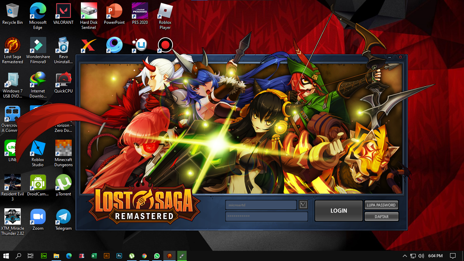Select the Windows 7 USB DVD shortcut
This screenshot has height=261, width=464.
coord(13,85)
